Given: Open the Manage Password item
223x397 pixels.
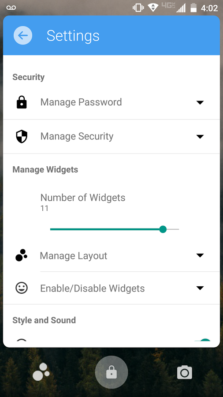Looking at the screenshot, I should point(111,102).
